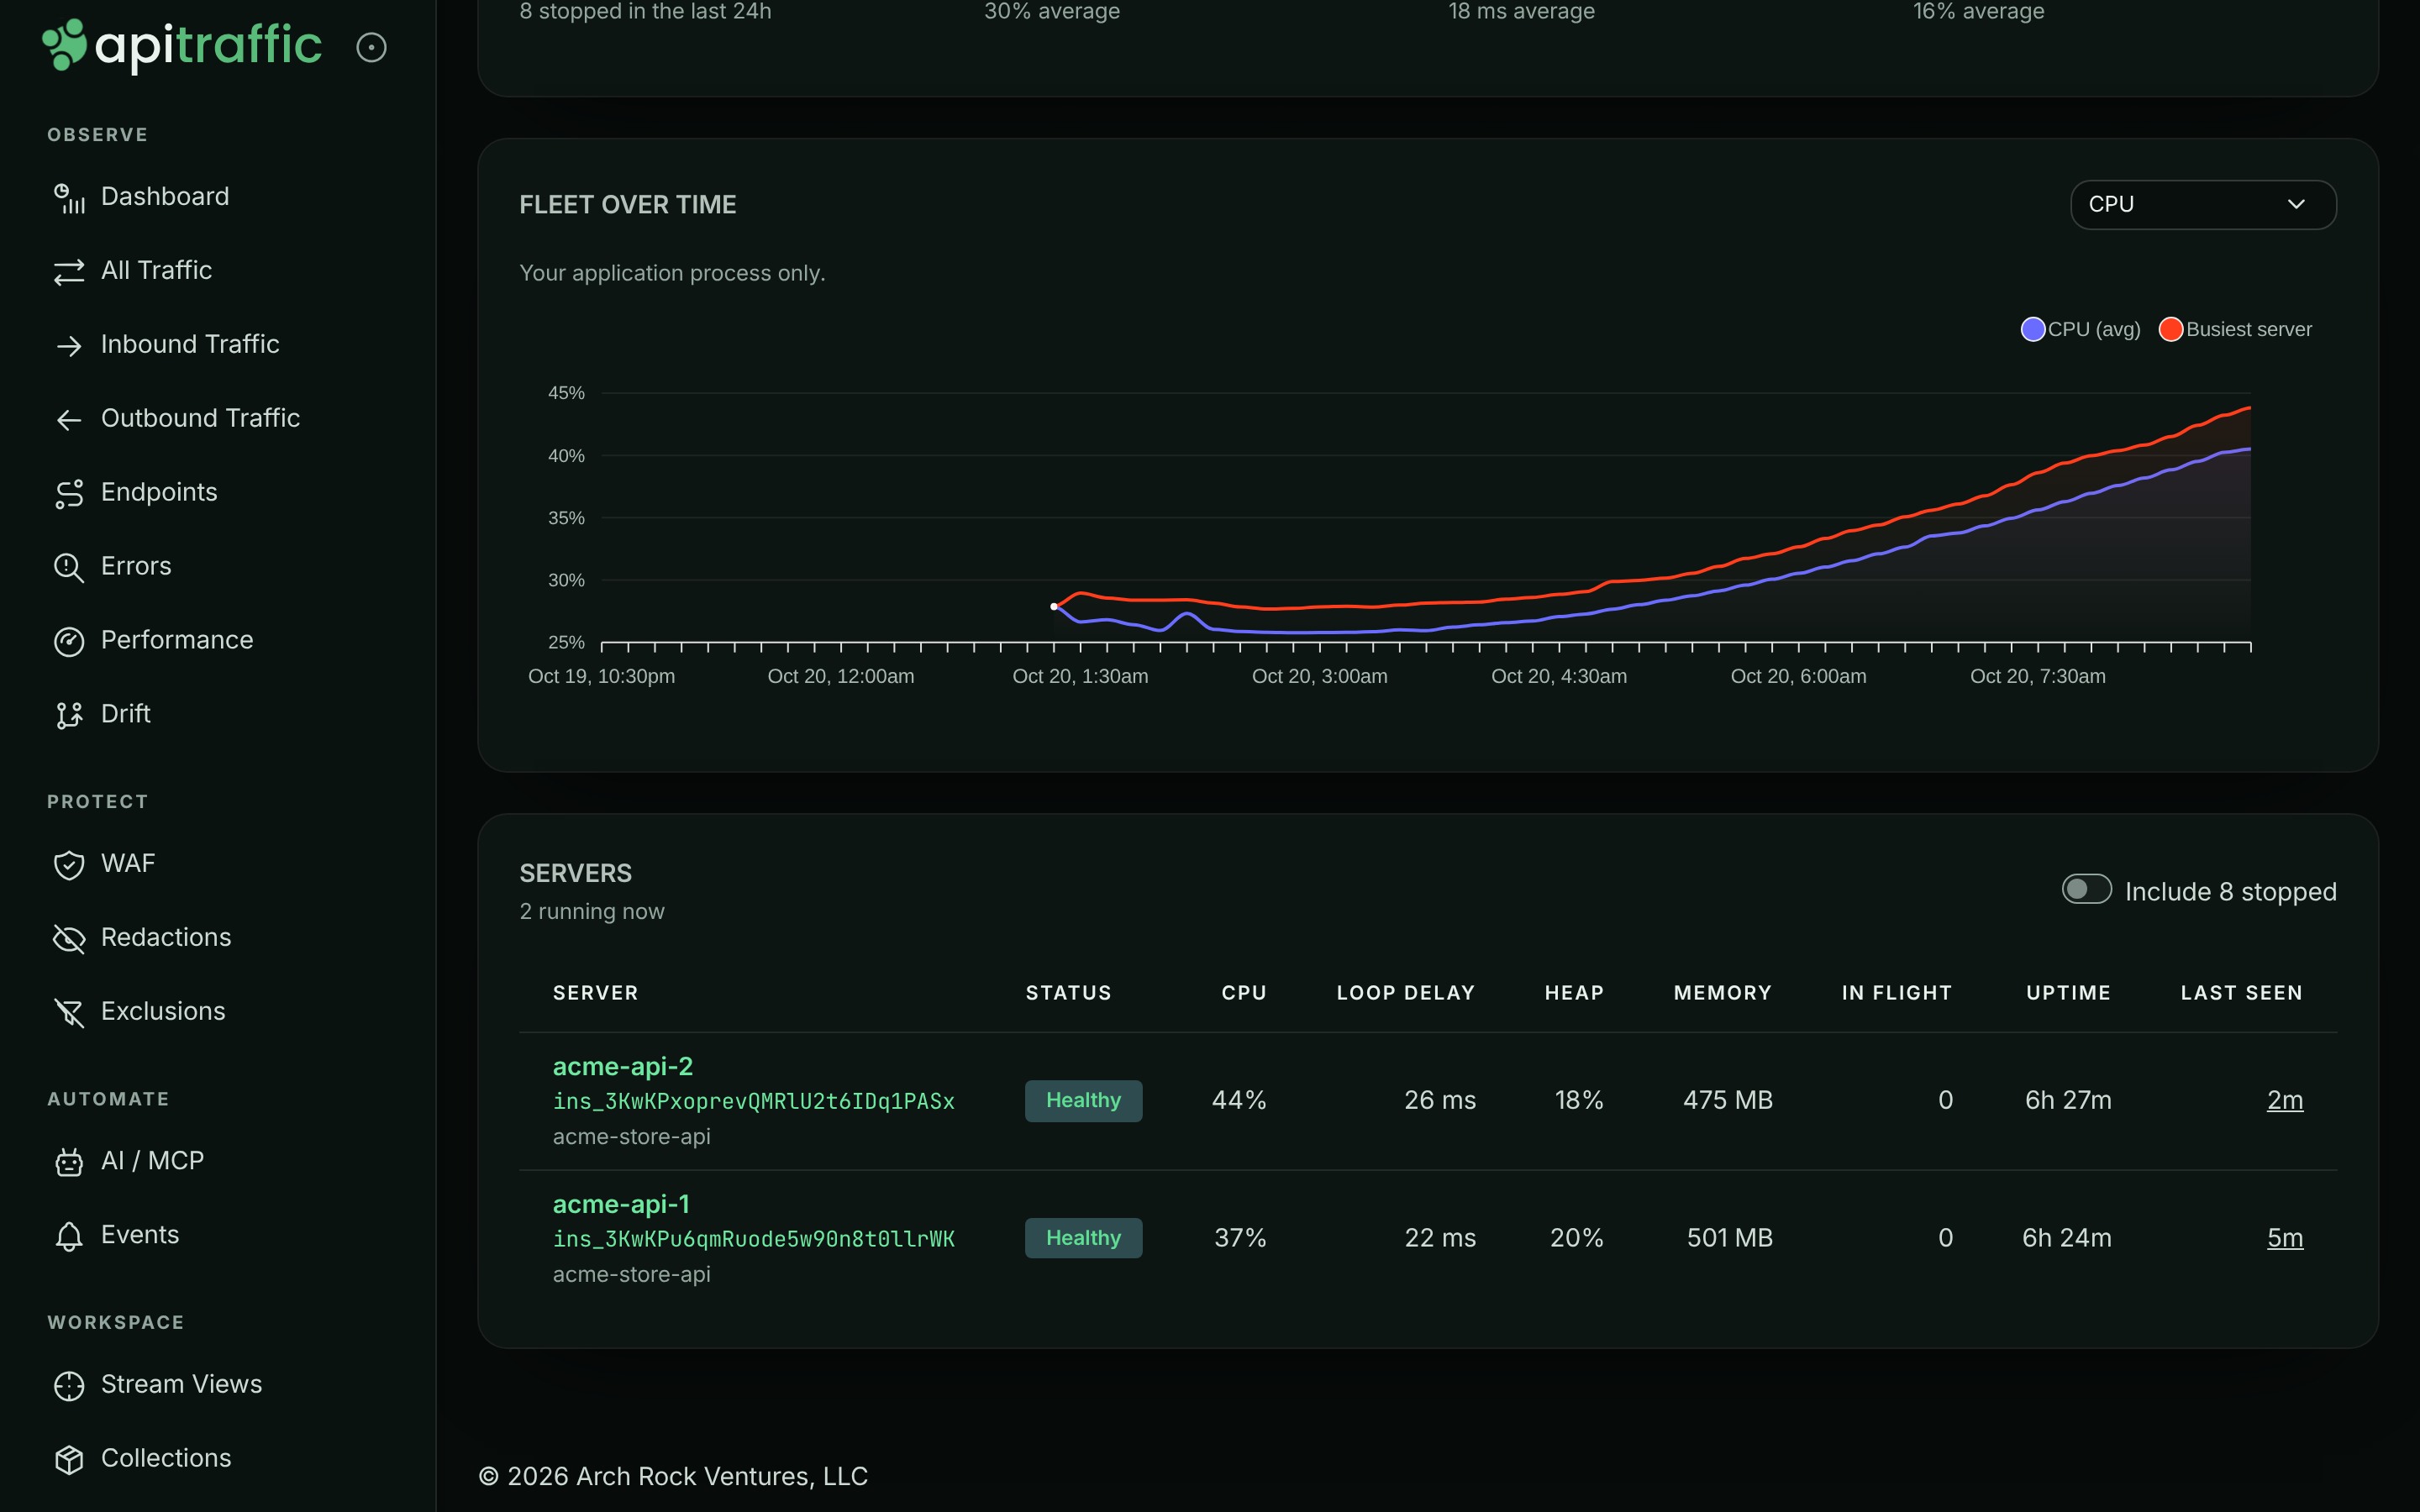Click the Performance gauge icon
Viewport: 2420px width, 1512px height.
(x=69, y=642)
